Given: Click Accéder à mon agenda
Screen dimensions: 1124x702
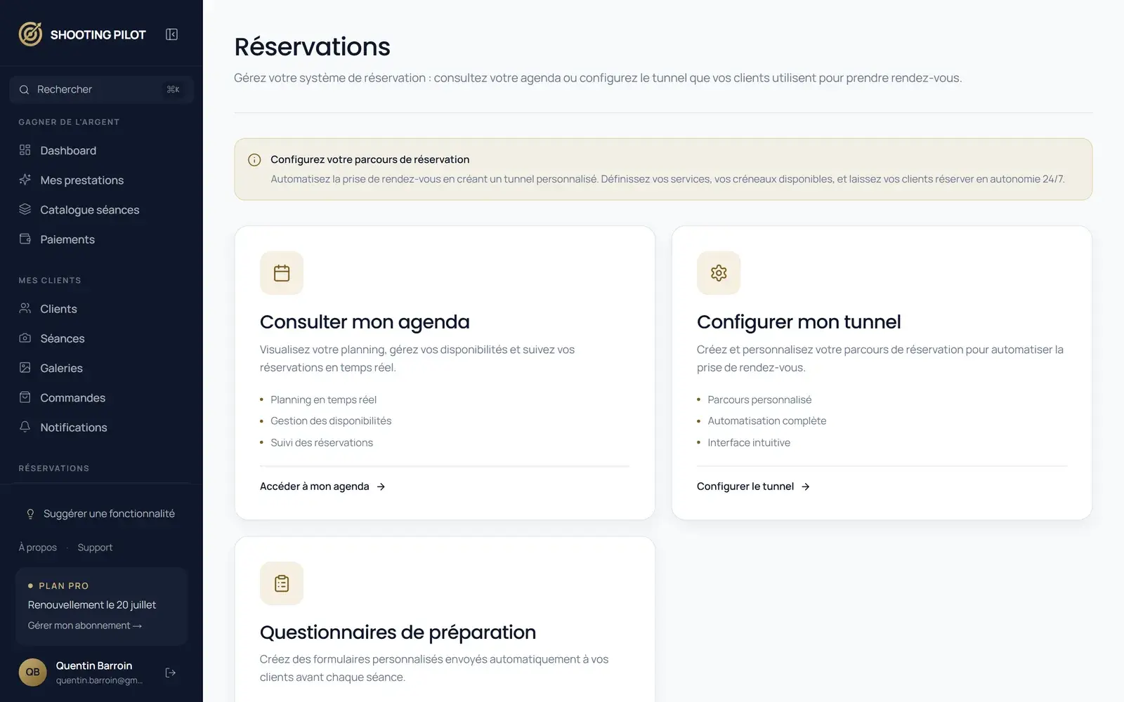Looking at the screenshot, I should [x=322, y=486].
